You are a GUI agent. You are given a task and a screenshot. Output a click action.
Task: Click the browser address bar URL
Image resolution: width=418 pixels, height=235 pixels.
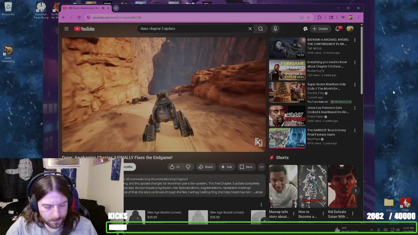tap(117, 17)
